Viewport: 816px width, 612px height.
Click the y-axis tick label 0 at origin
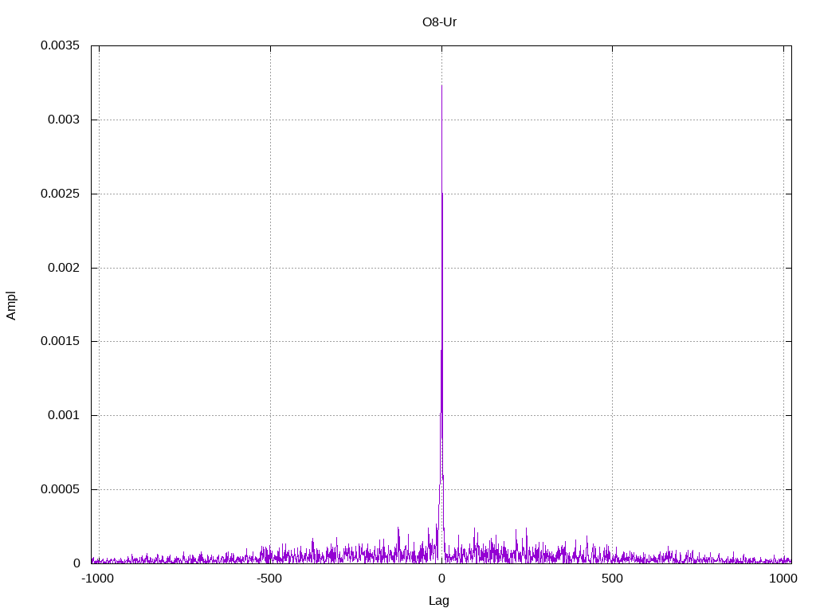(76, 563)
